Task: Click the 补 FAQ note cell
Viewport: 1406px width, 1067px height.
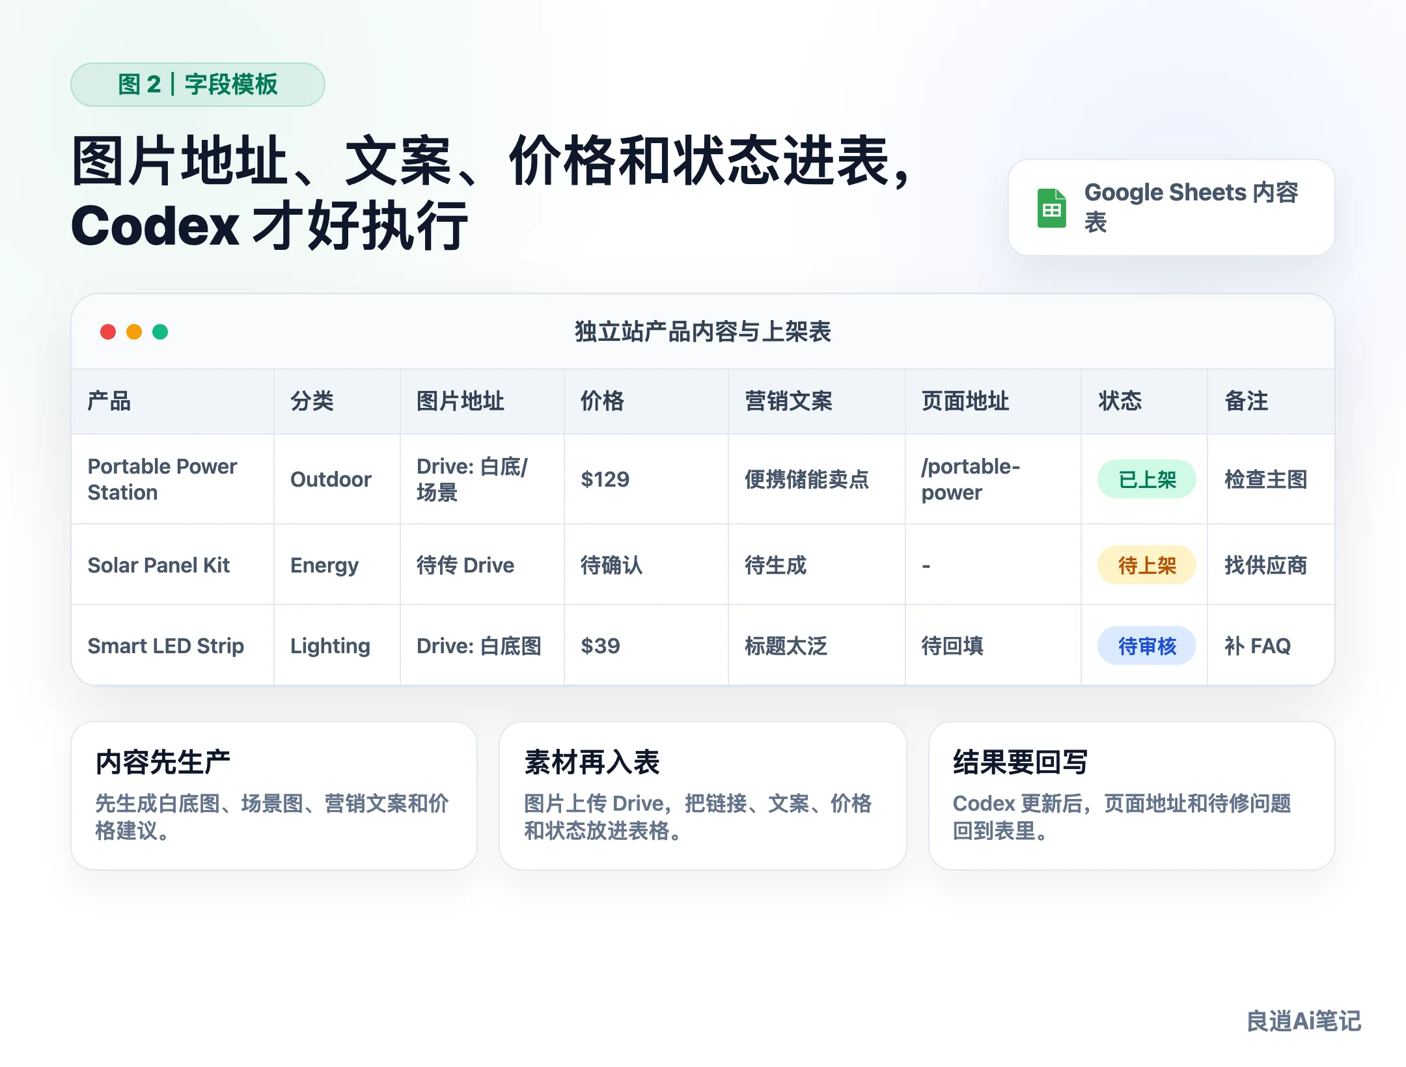Action: (x=1271, y=645)
